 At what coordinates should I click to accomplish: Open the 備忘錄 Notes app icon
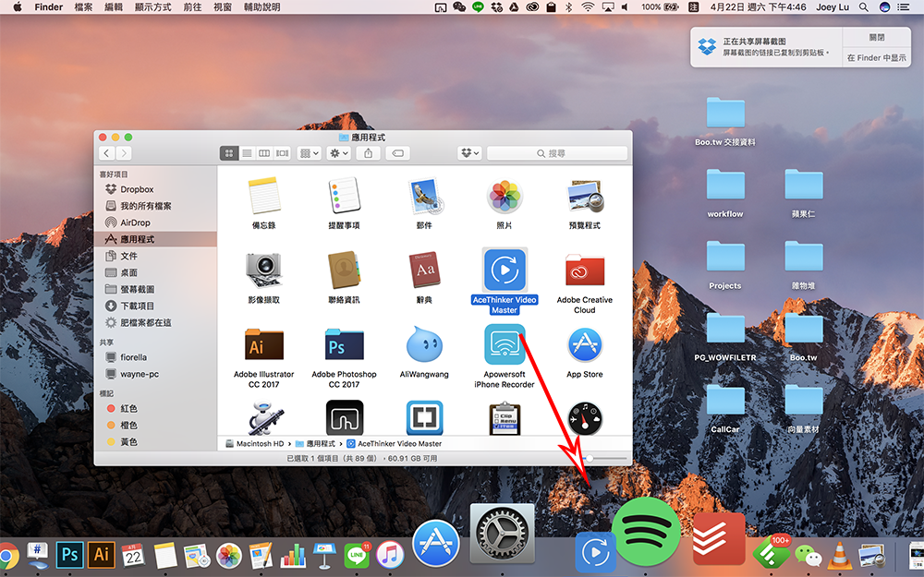264,196
